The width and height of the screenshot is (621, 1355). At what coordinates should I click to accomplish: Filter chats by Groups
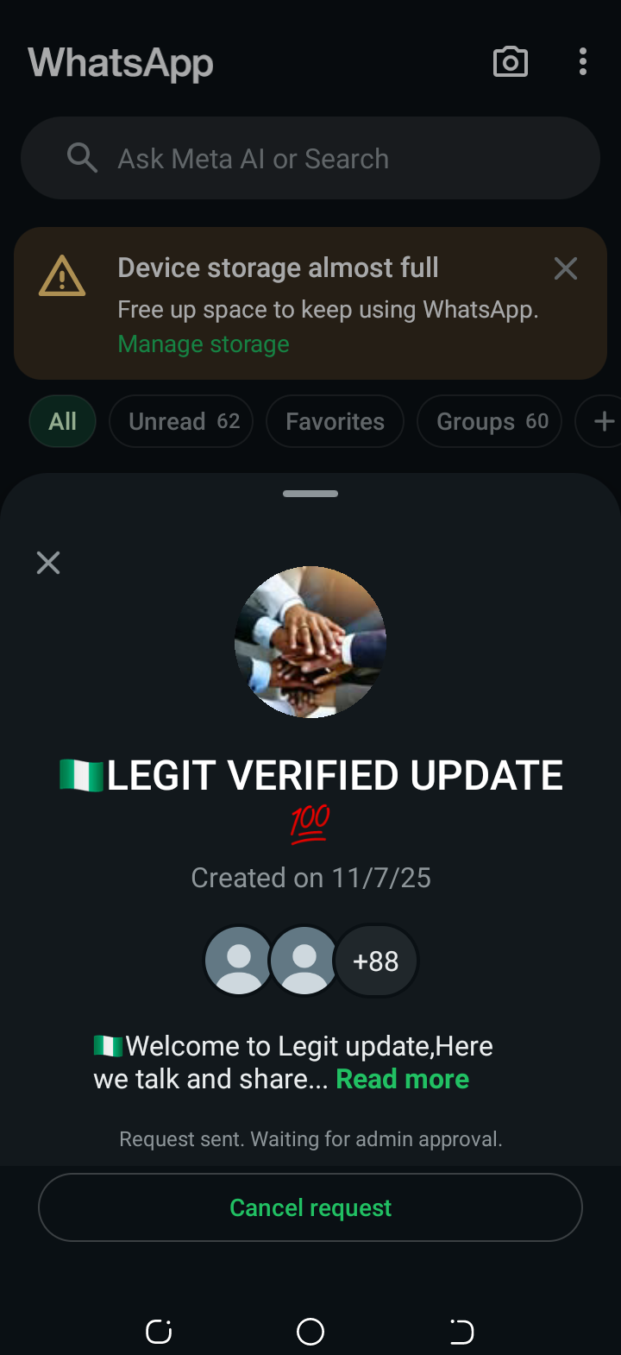coord(489,421)
